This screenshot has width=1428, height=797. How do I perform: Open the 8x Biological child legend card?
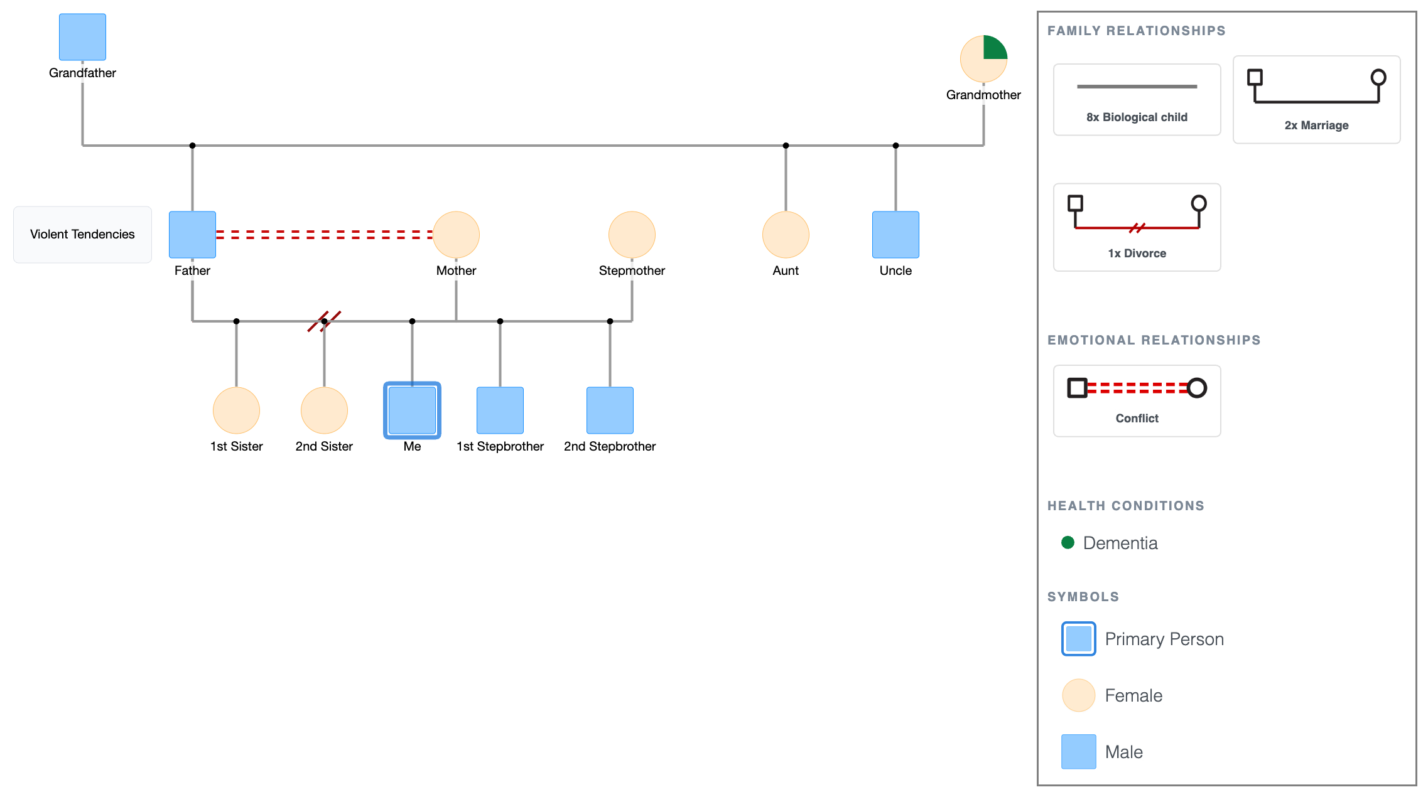[x=1137, y=100]
